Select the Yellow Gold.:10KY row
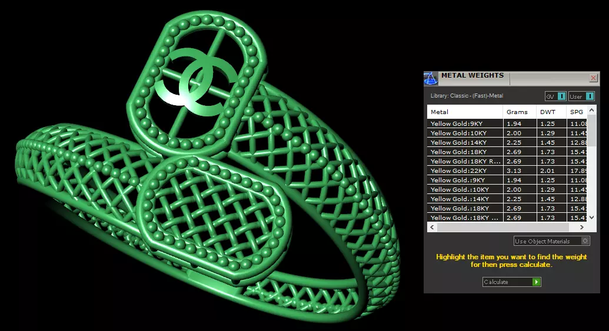Image resolution: width=609 pixels, height=331 pixels. (507, 189)
